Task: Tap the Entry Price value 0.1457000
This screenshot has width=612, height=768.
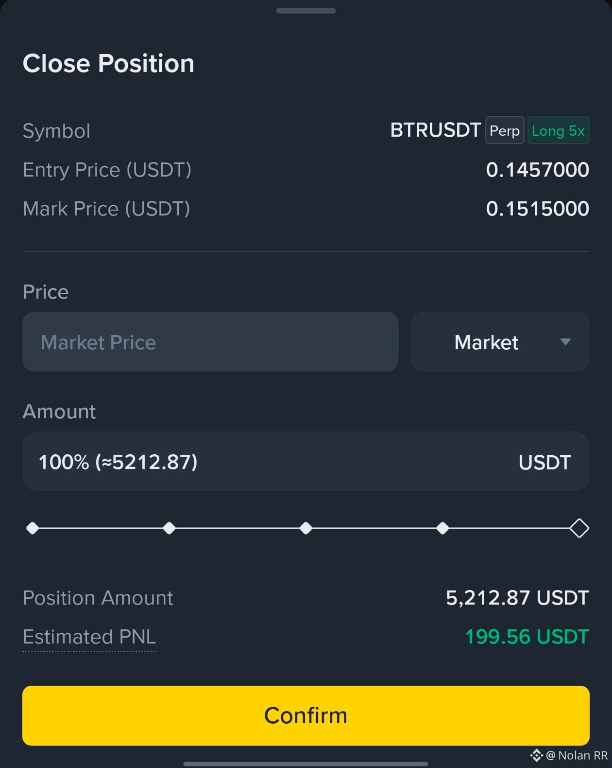Action: 538,170
